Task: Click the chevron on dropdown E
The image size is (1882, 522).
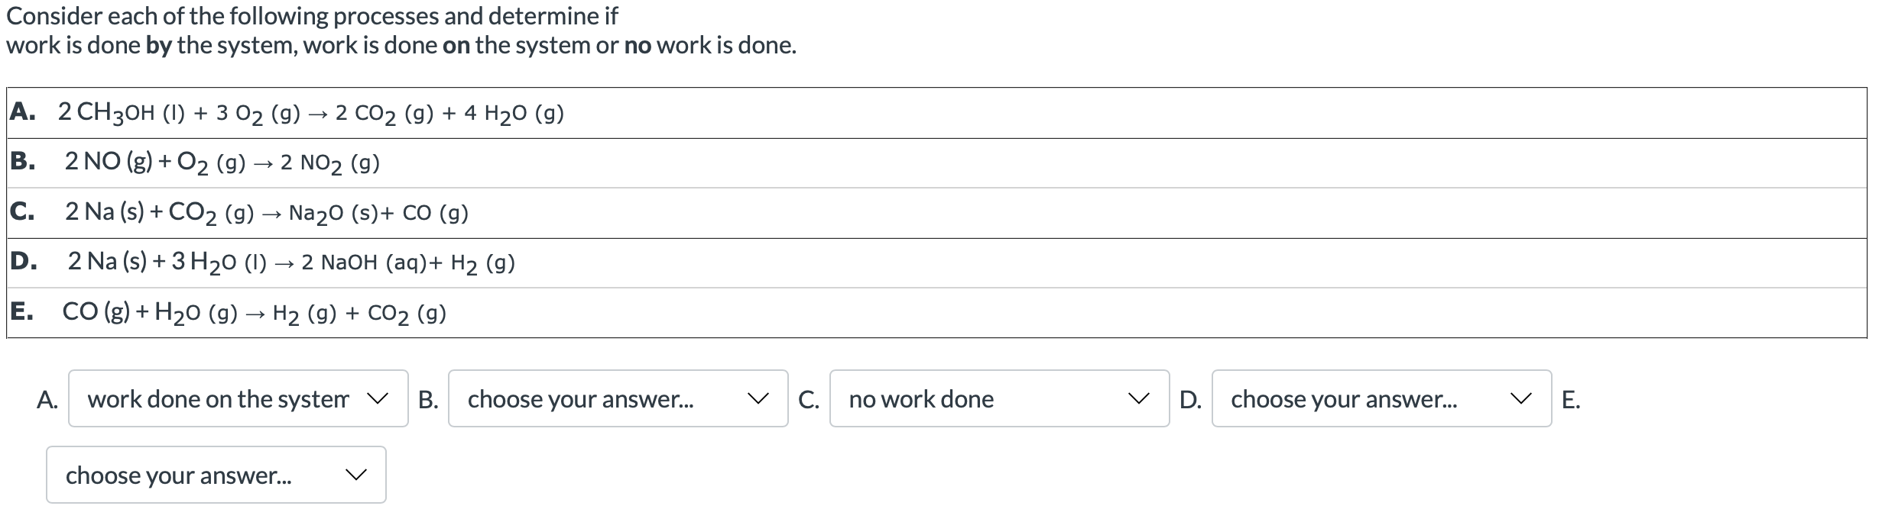Action: [x=355, y=474]
